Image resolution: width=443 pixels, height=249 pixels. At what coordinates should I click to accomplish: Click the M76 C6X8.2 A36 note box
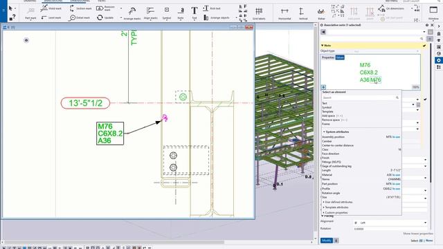tap(110, 133)
